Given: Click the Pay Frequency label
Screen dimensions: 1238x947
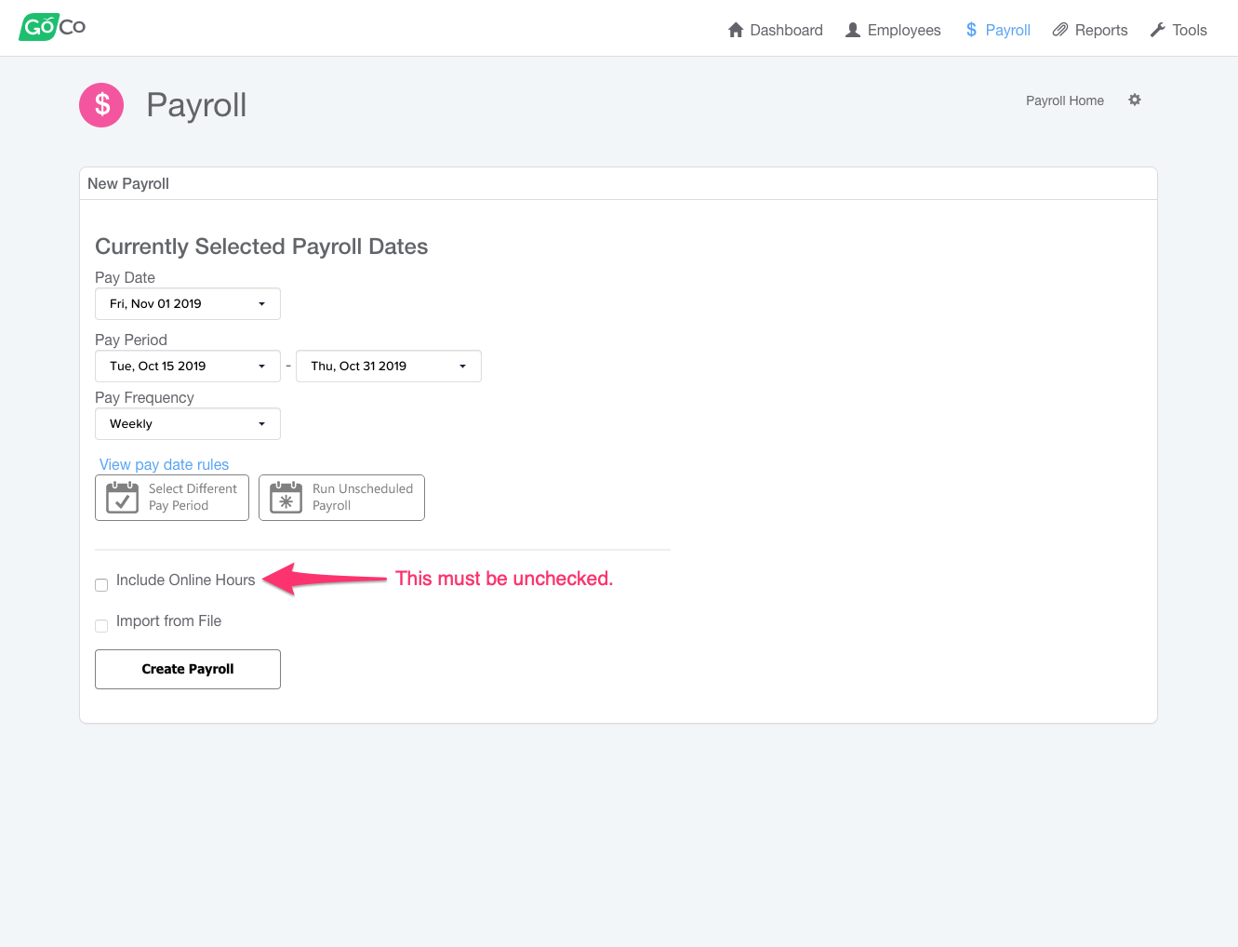Looking at the screenshot, I should point(144,397).
